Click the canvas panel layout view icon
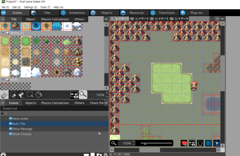240x156 pixels. click(192, 143)
